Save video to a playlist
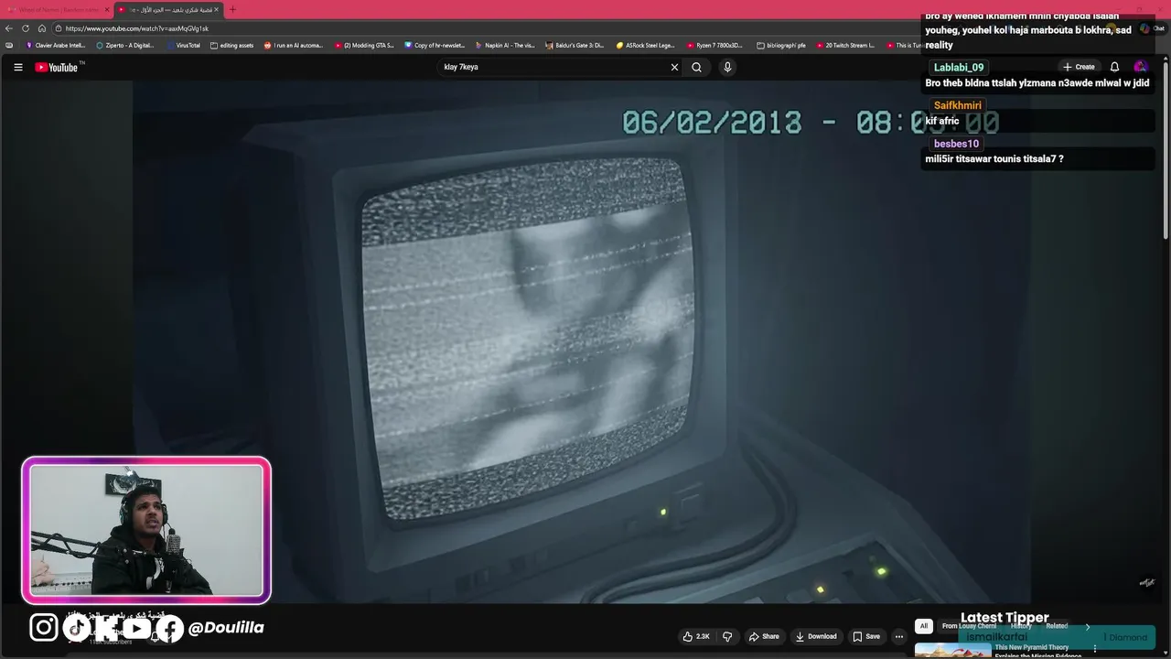This screenshot has height=659, width=1171. pos(866,636)
